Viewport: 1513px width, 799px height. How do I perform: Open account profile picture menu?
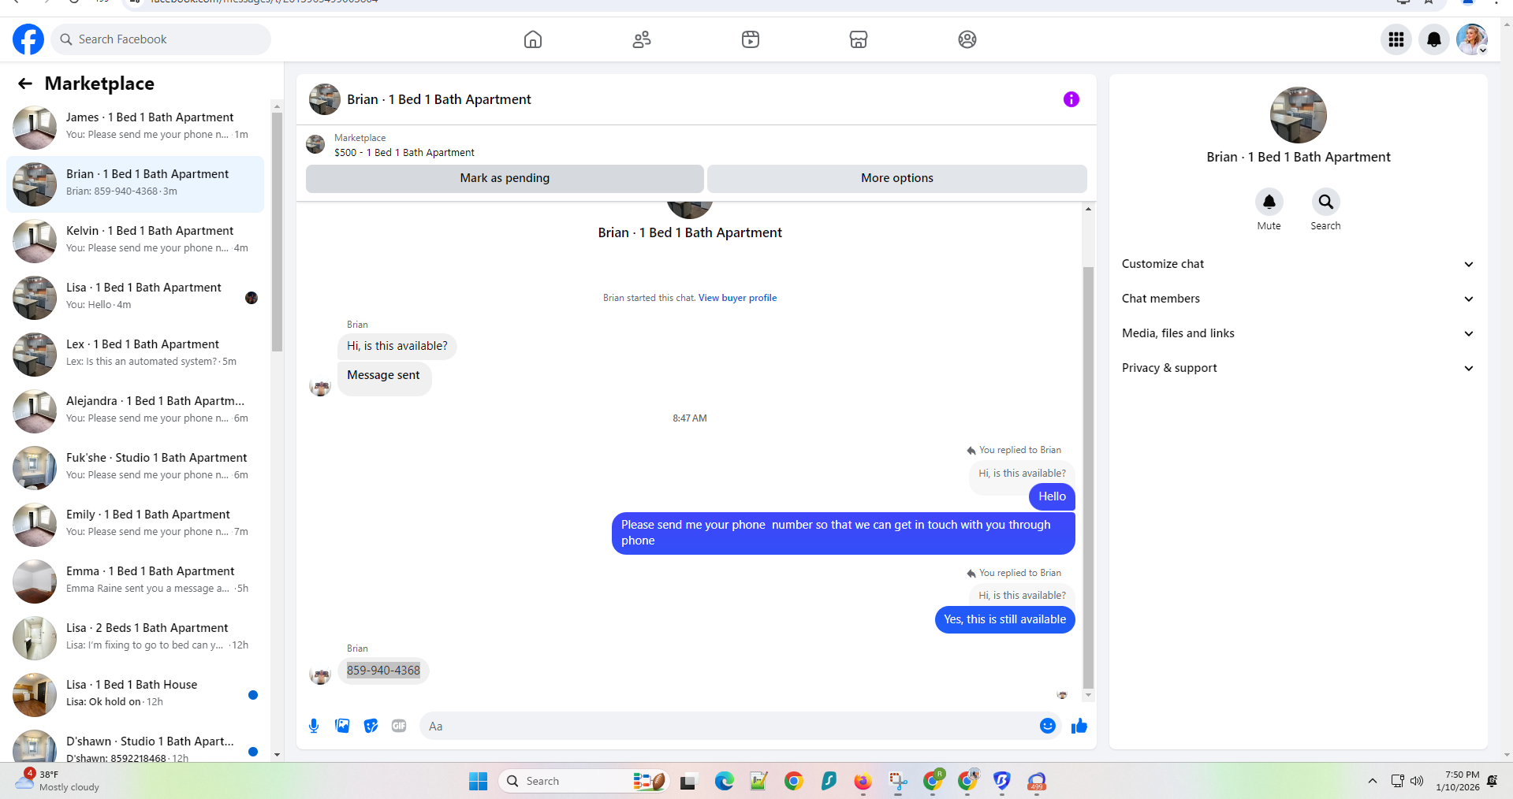[x=1472, y=39]
